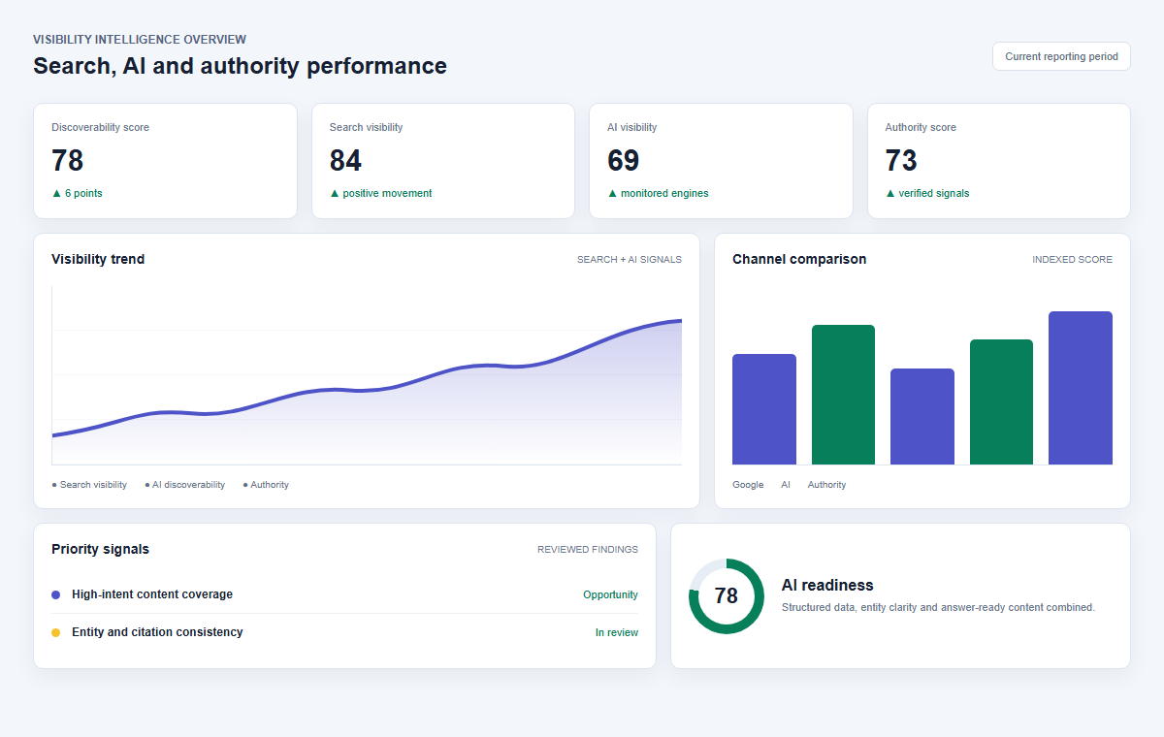Screen dimensions: 1164x737
Task: Click the Opportunity status tag
Action: coord(610,594)
